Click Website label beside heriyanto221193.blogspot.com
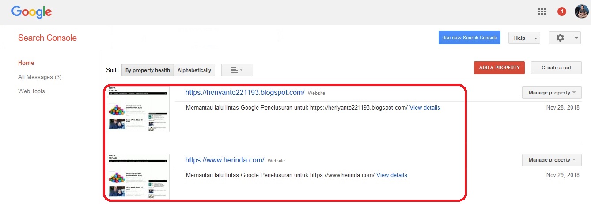The width and height of the screenshot is (591, 204). (316, 94)
